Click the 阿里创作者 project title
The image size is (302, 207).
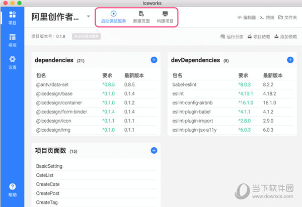pyautogui.click(x=55, y=17)
